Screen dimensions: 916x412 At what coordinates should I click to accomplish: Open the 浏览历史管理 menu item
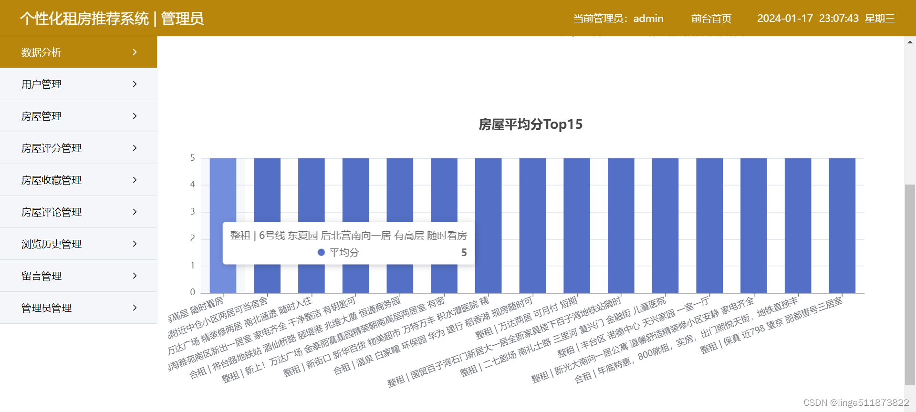(78, 244)
